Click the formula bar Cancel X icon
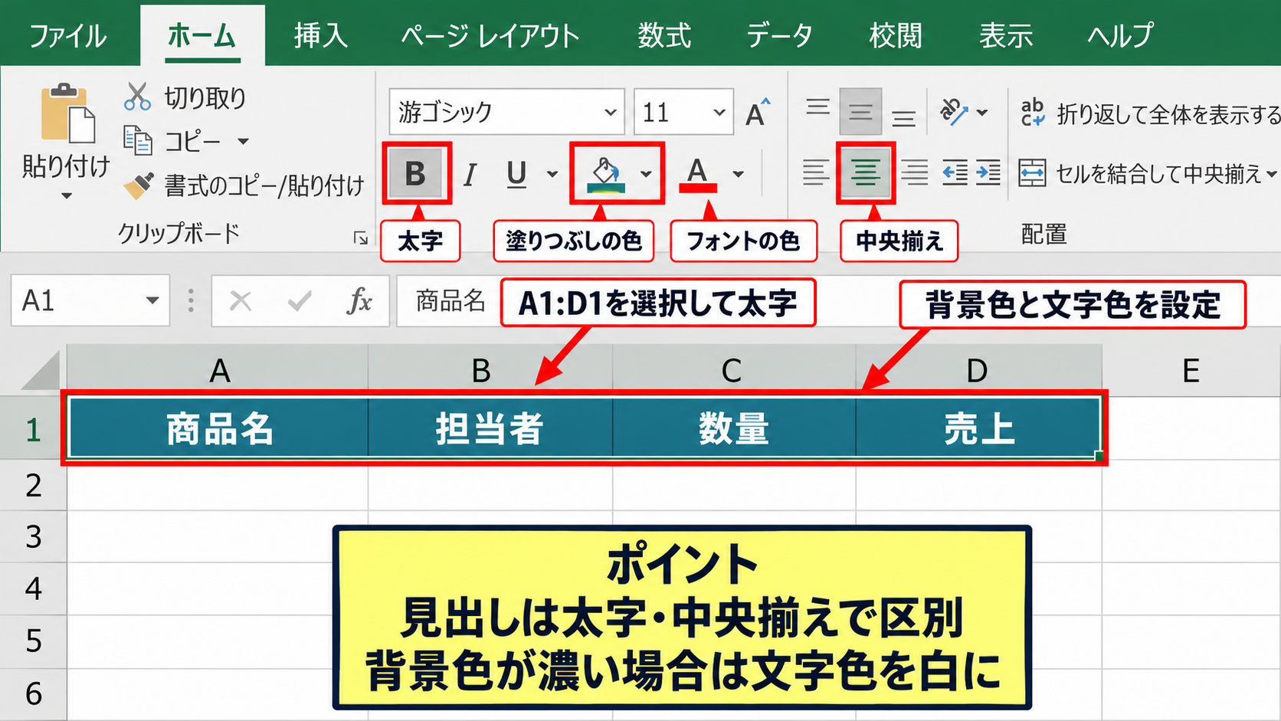 pos(241,300)
